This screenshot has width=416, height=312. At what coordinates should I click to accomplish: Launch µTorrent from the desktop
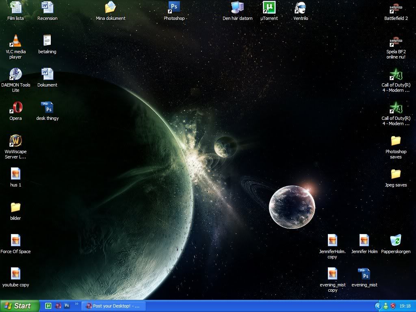[x=269, y=7]
